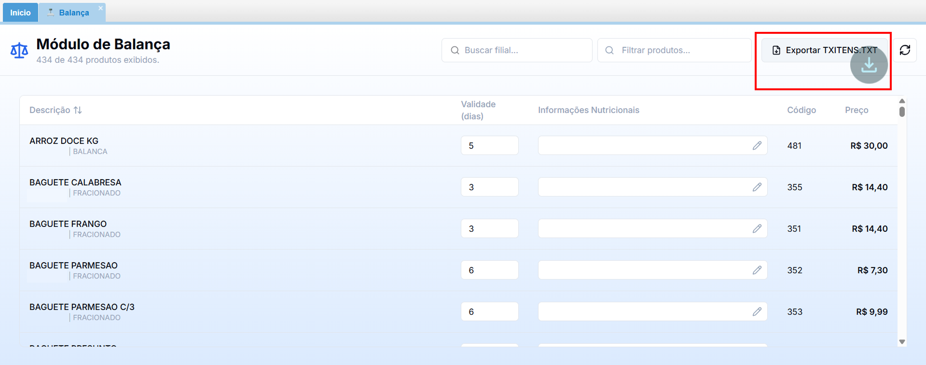926x365 pixels.
Task: Click the vertical scrollbar thumb
Action: 902,112
